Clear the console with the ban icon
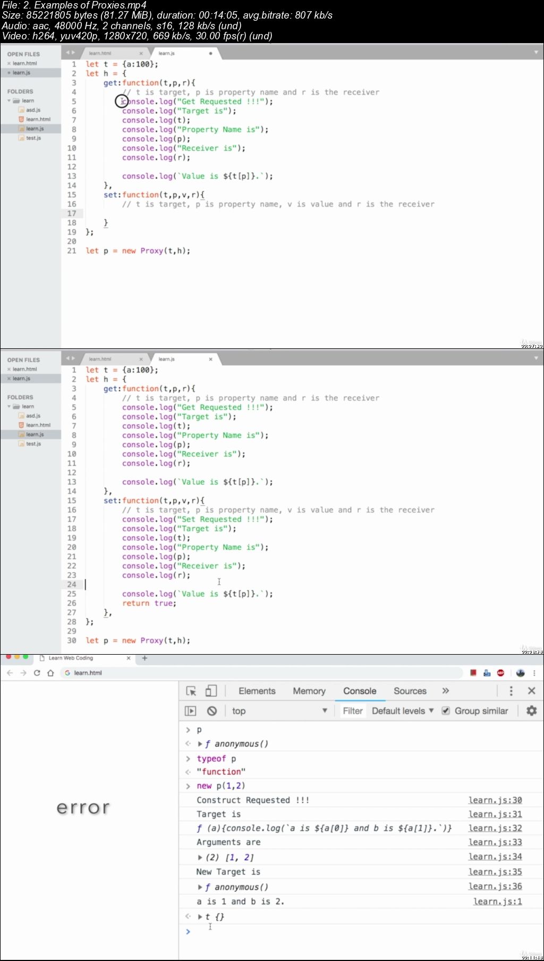 [212, 711]
